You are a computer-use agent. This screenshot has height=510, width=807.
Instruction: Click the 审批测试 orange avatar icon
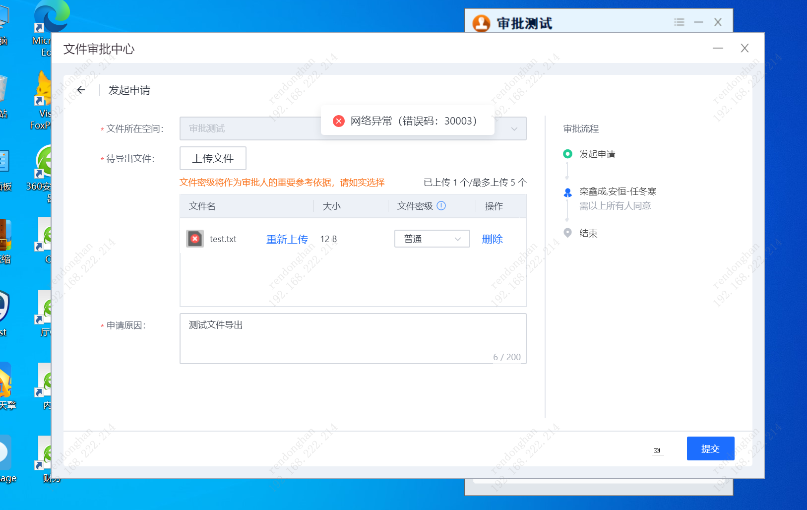click(x=481, y=23)
